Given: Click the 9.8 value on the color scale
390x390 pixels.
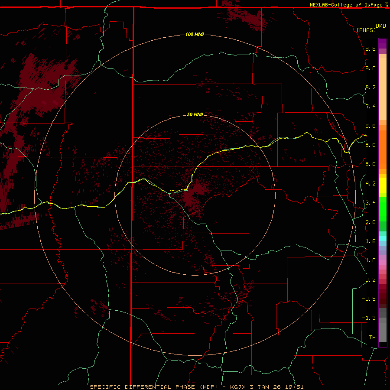Looking at the screenshot, I should 370,49.
